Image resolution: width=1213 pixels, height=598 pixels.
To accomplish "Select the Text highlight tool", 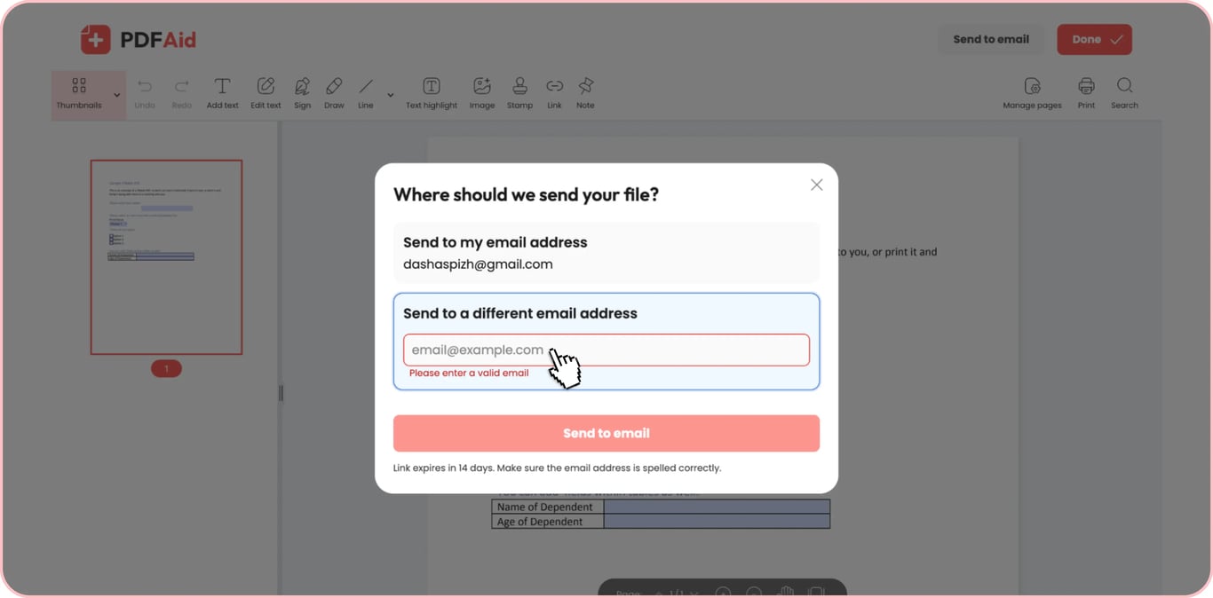I will pyautogui.click(x=432, y=93).
